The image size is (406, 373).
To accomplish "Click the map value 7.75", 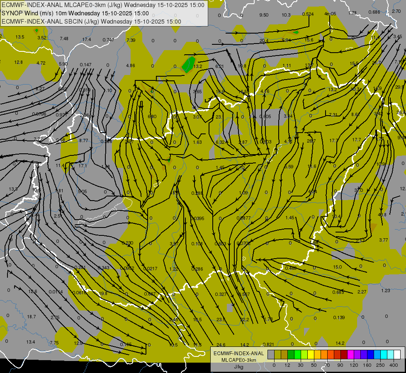I will pyautogui.click(x=54, y=343).
